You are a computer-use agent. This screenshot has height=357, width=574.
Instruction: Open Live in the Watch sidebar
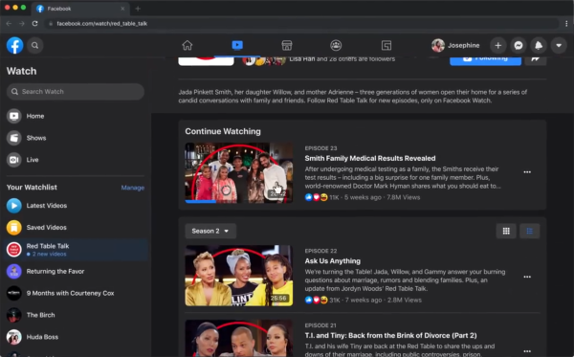pyautogui.click(x=76, y=160)
